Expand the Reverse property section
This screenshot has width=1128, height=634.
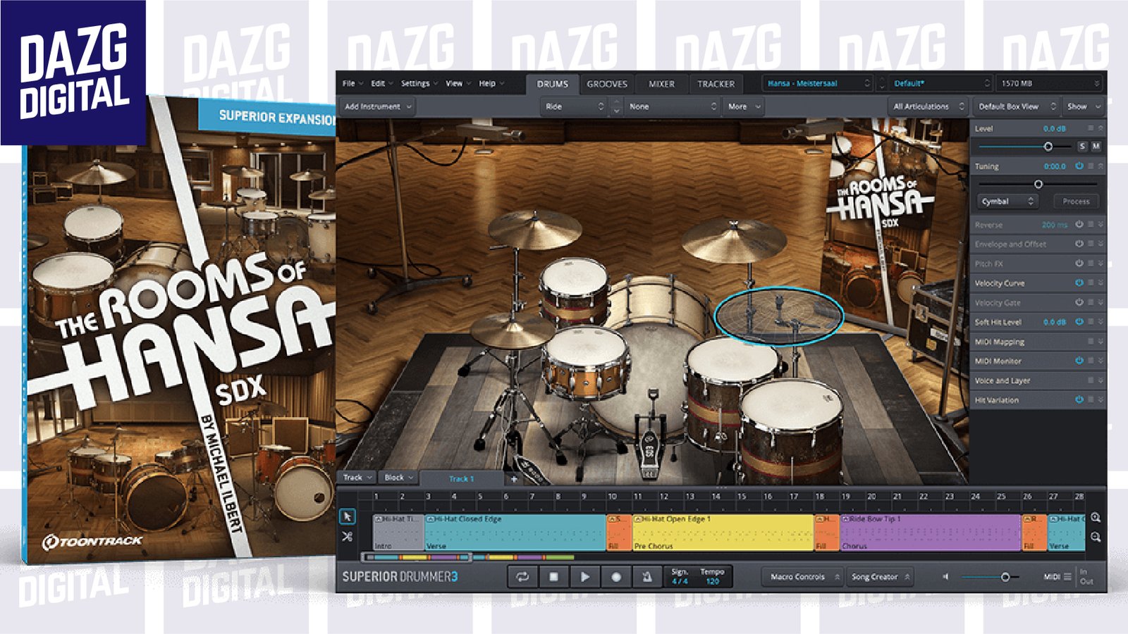[1101, 225]
